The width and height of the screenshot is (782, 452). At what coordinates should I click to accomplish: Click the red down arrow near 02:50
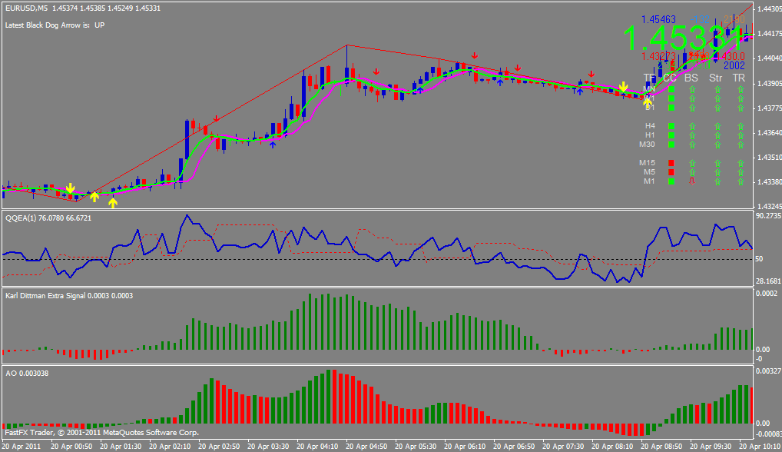point(217,118)
